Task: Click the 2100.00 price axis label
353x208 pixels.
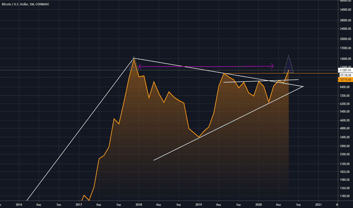Action: [345, 164]
